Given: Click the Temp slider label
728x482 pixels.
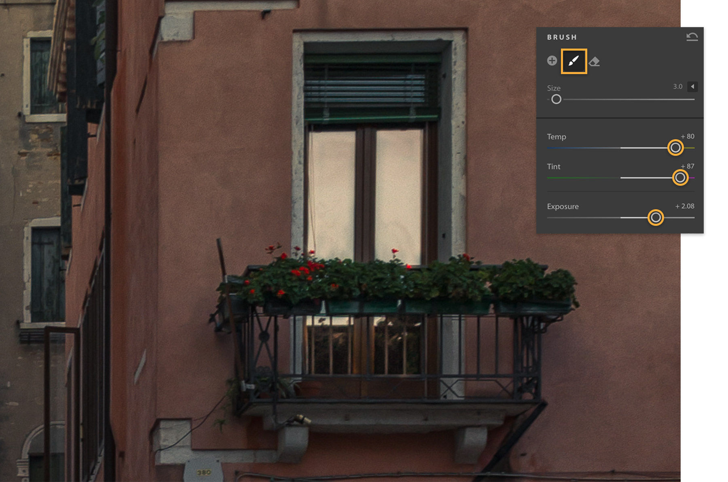Looking at the screenshot, I should point(557,137).
